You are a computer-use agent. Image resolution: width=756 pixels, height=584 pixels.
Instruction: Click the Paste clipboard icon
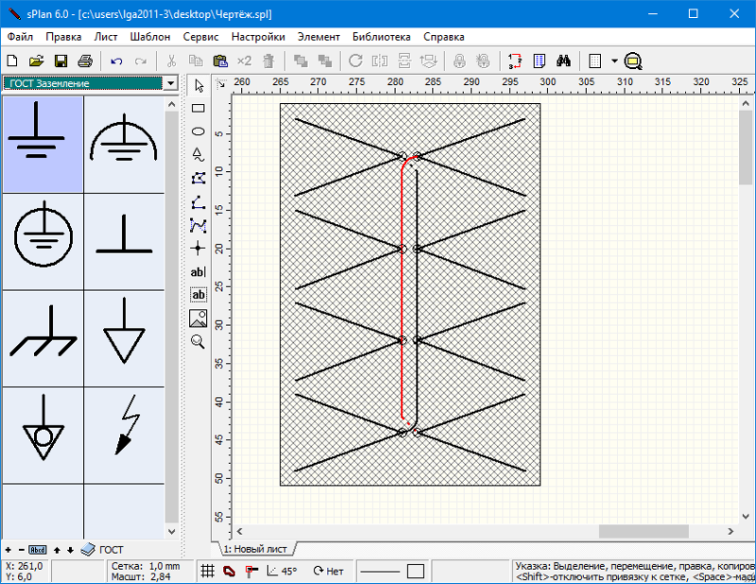220,61
